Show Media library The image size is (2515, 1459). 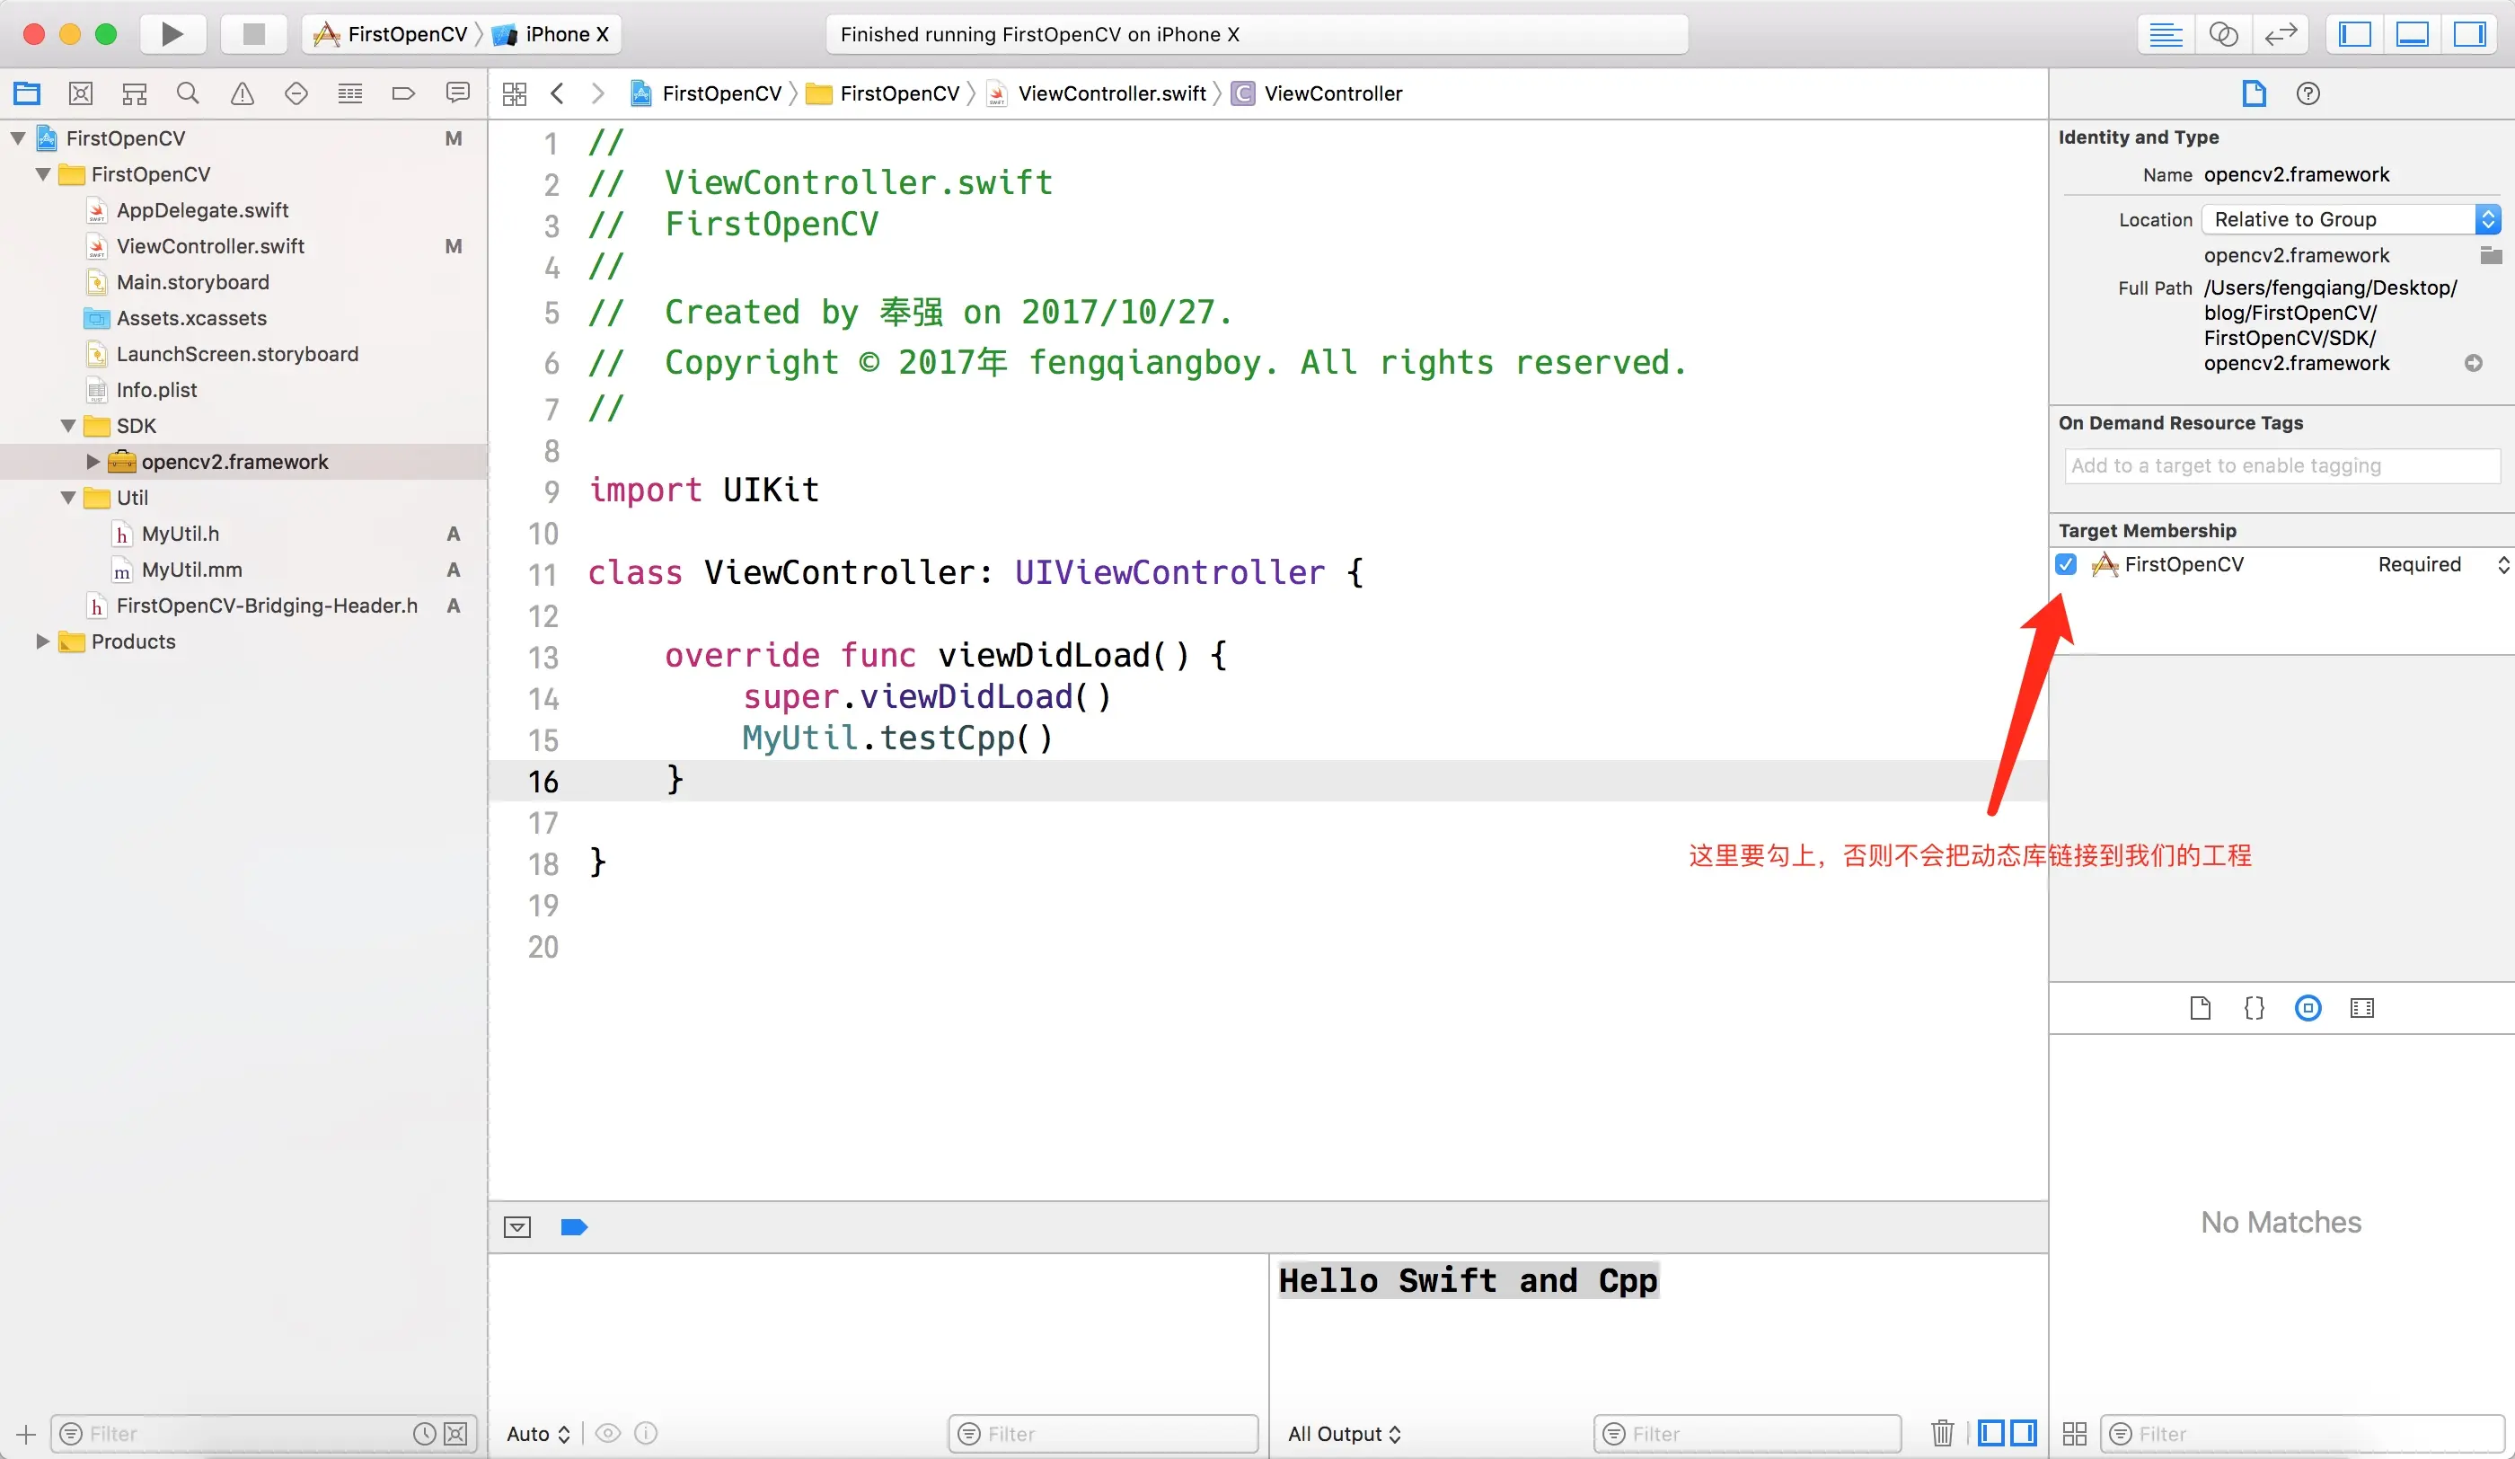(x=2361, y=1008)
